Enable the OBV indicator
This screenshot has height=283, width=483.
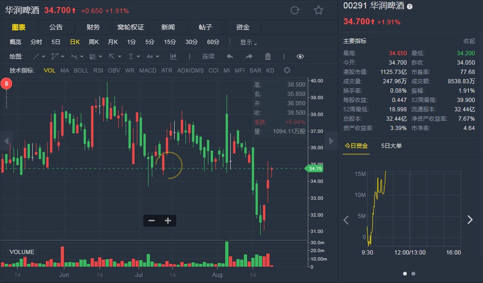point(114,70)
